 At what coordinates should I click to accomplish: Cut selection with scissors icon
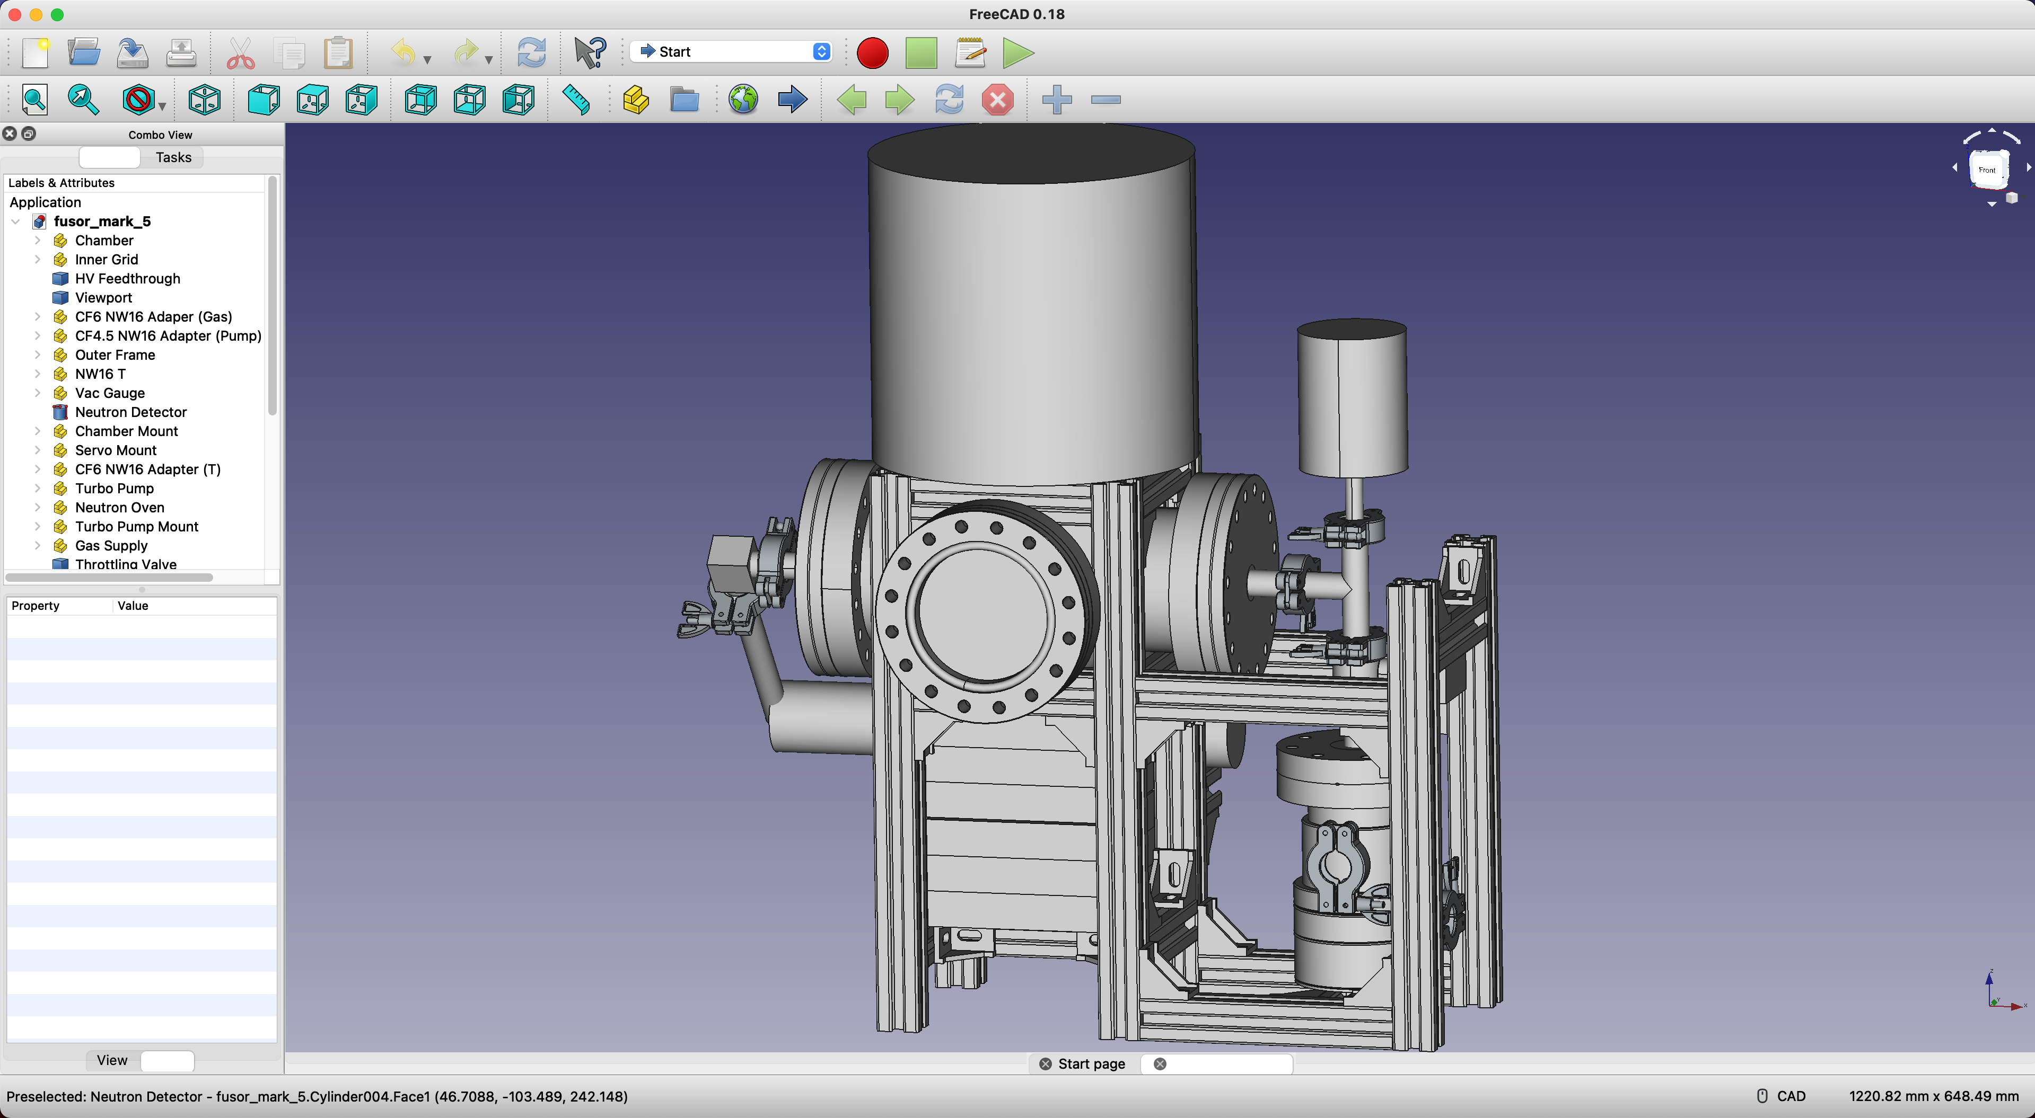pyautogui.click(x=240, y=53)
